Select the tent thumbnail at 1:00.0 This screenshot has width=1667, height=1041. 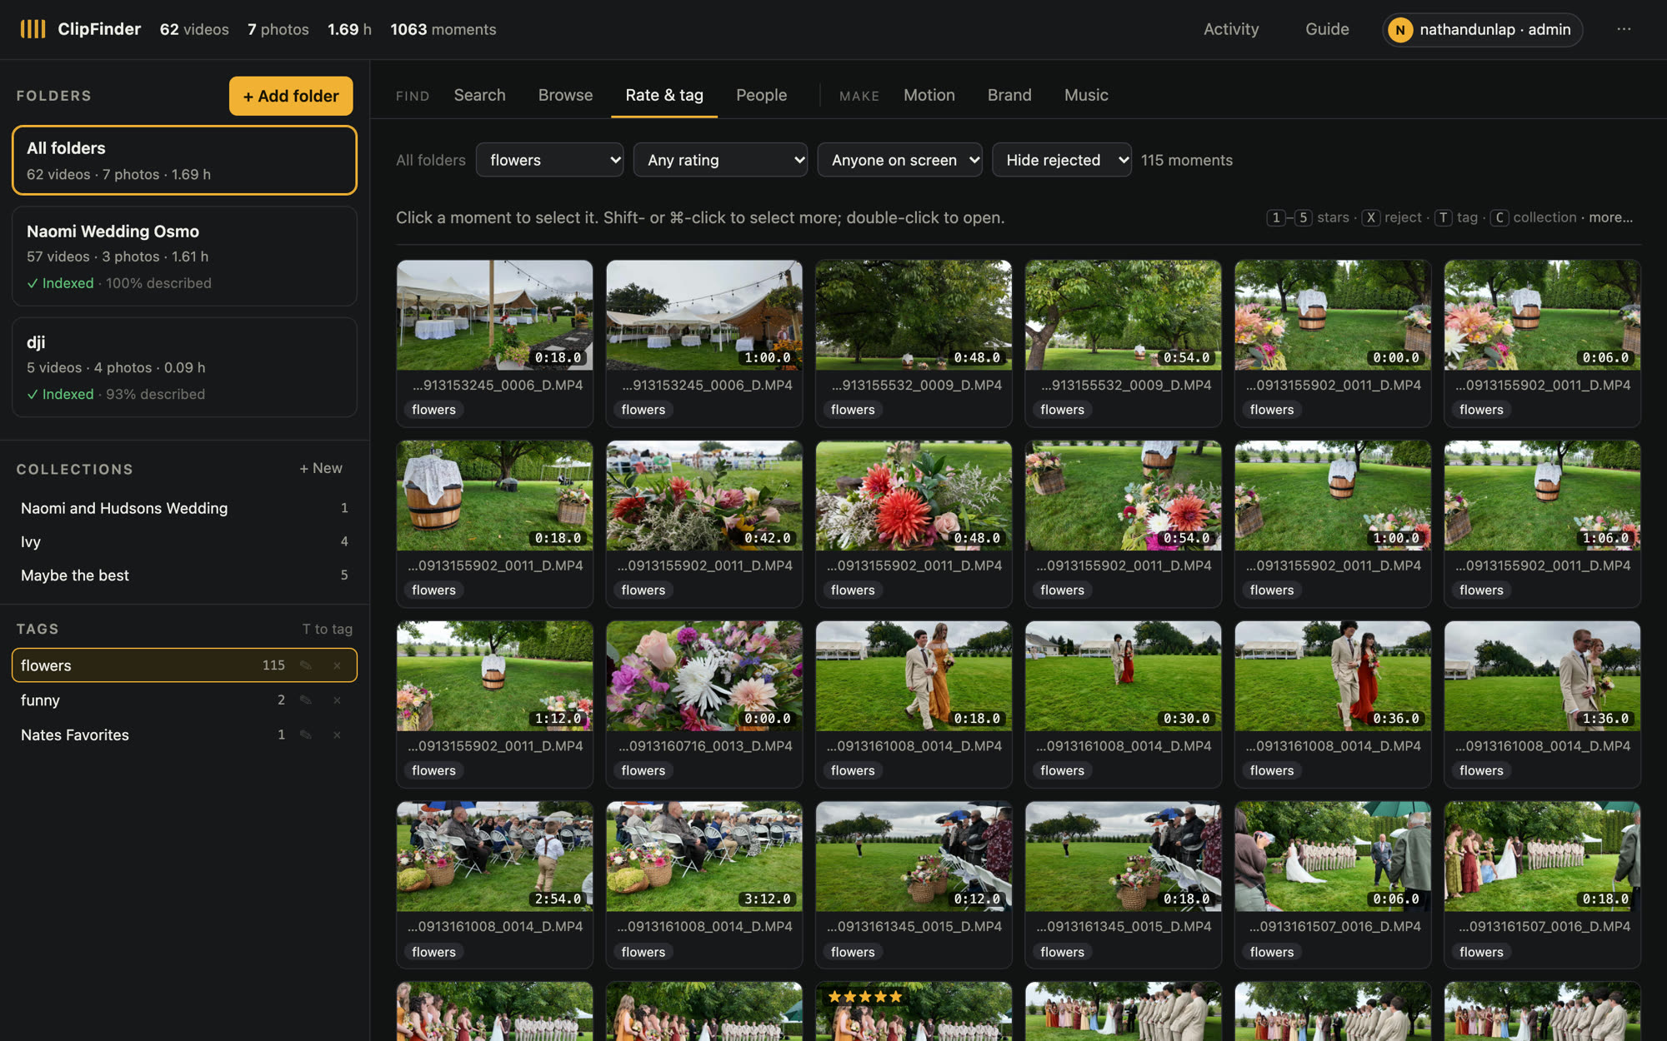(x=704, y=315)
